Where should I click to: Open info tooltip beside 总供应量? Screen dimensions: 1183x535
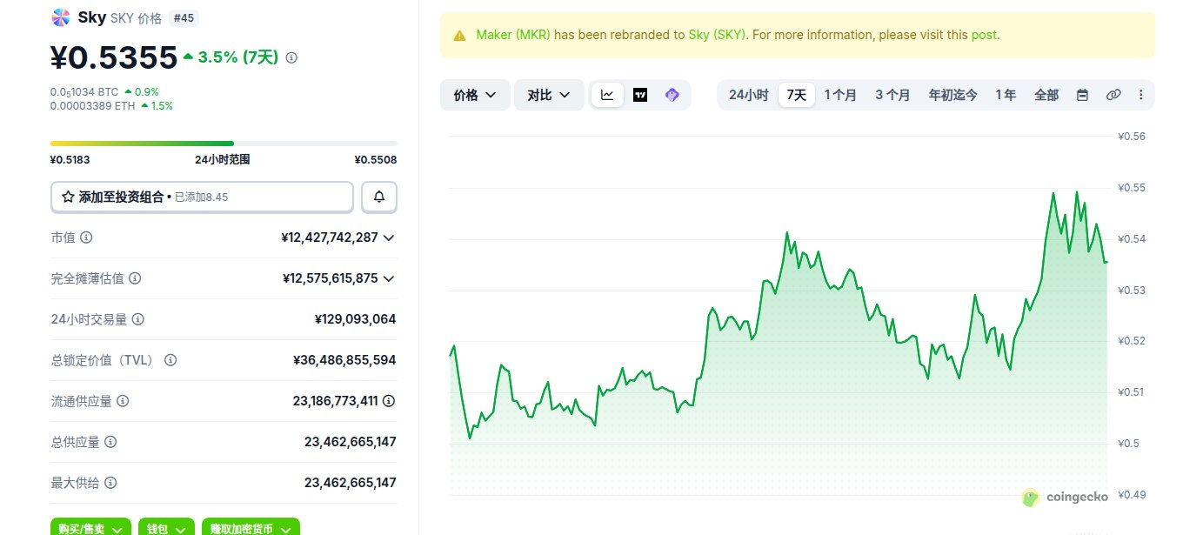110,442
